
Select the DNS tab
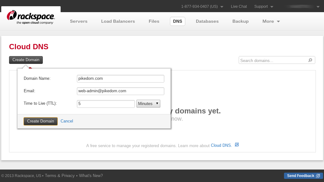(x=177, y=21)
